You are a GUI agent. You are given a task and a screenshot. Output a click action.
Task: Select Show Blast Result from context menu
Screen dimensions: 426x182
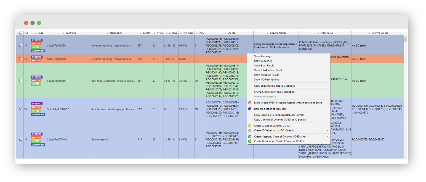click(264, 65)
